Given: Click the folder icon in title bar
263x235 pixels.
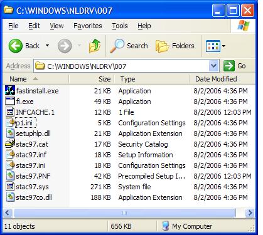Looking at the screenshot, I should (8, 10).
